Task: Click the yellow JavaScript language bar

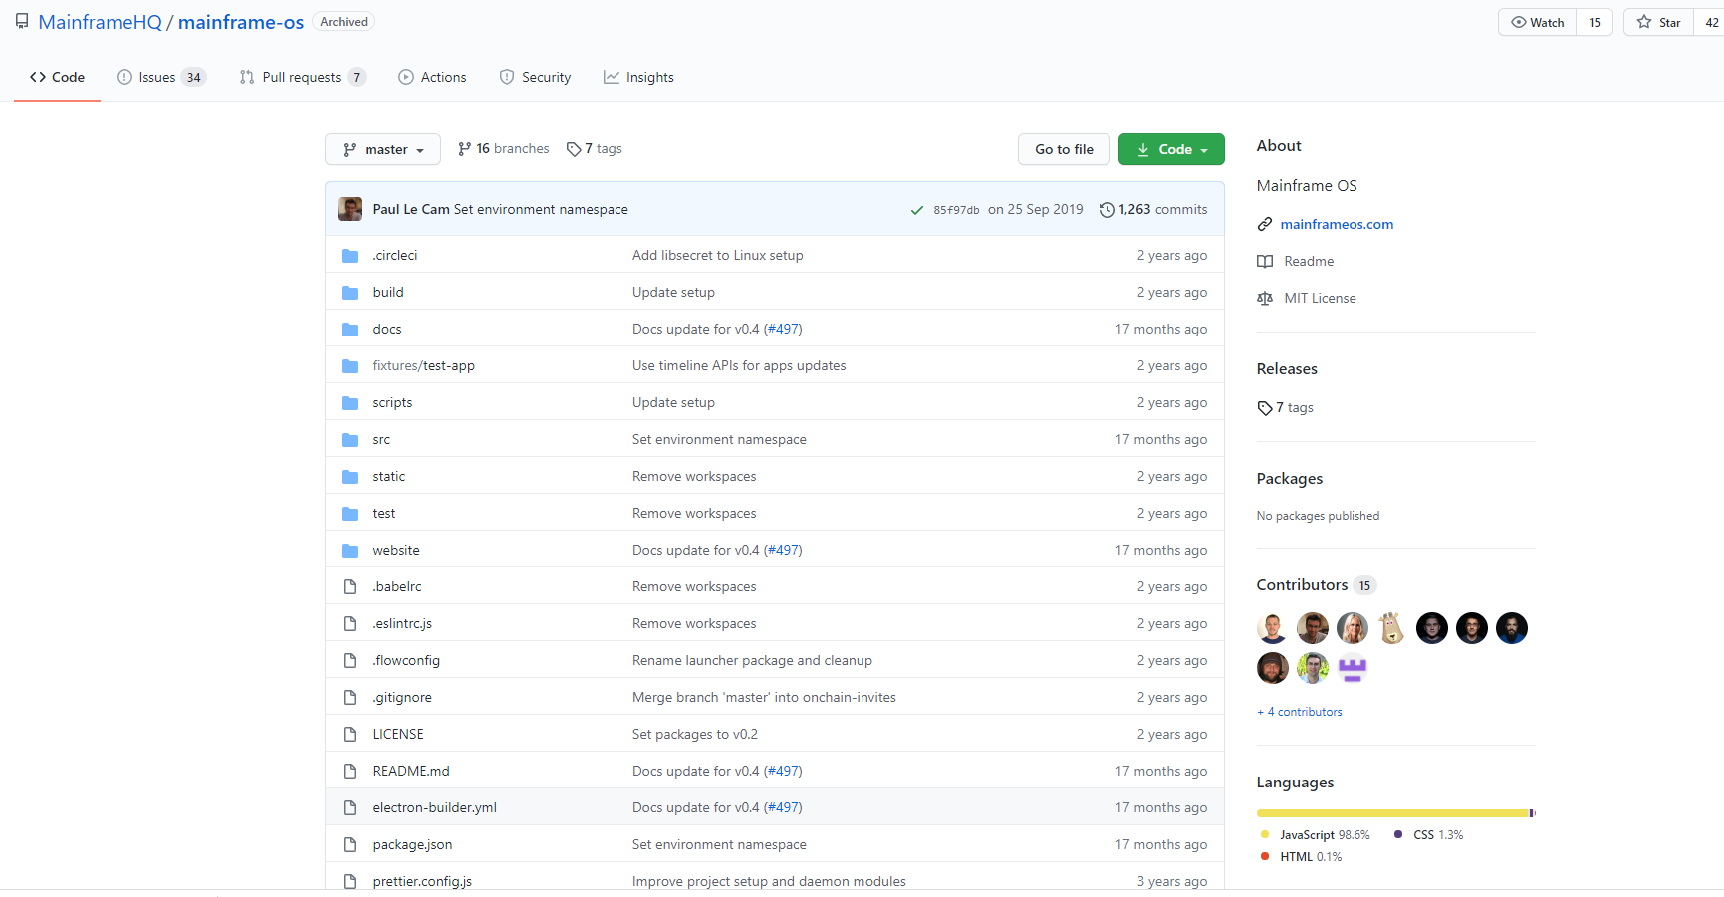Action: pyautogui.click(x=1392, y=813)
